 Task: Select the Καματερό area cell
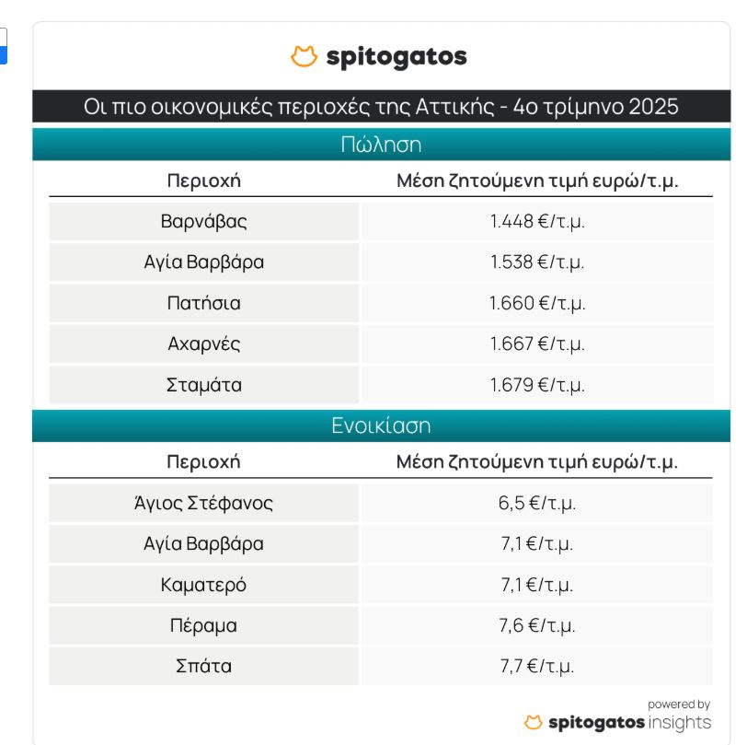click(x=203, y=585)
